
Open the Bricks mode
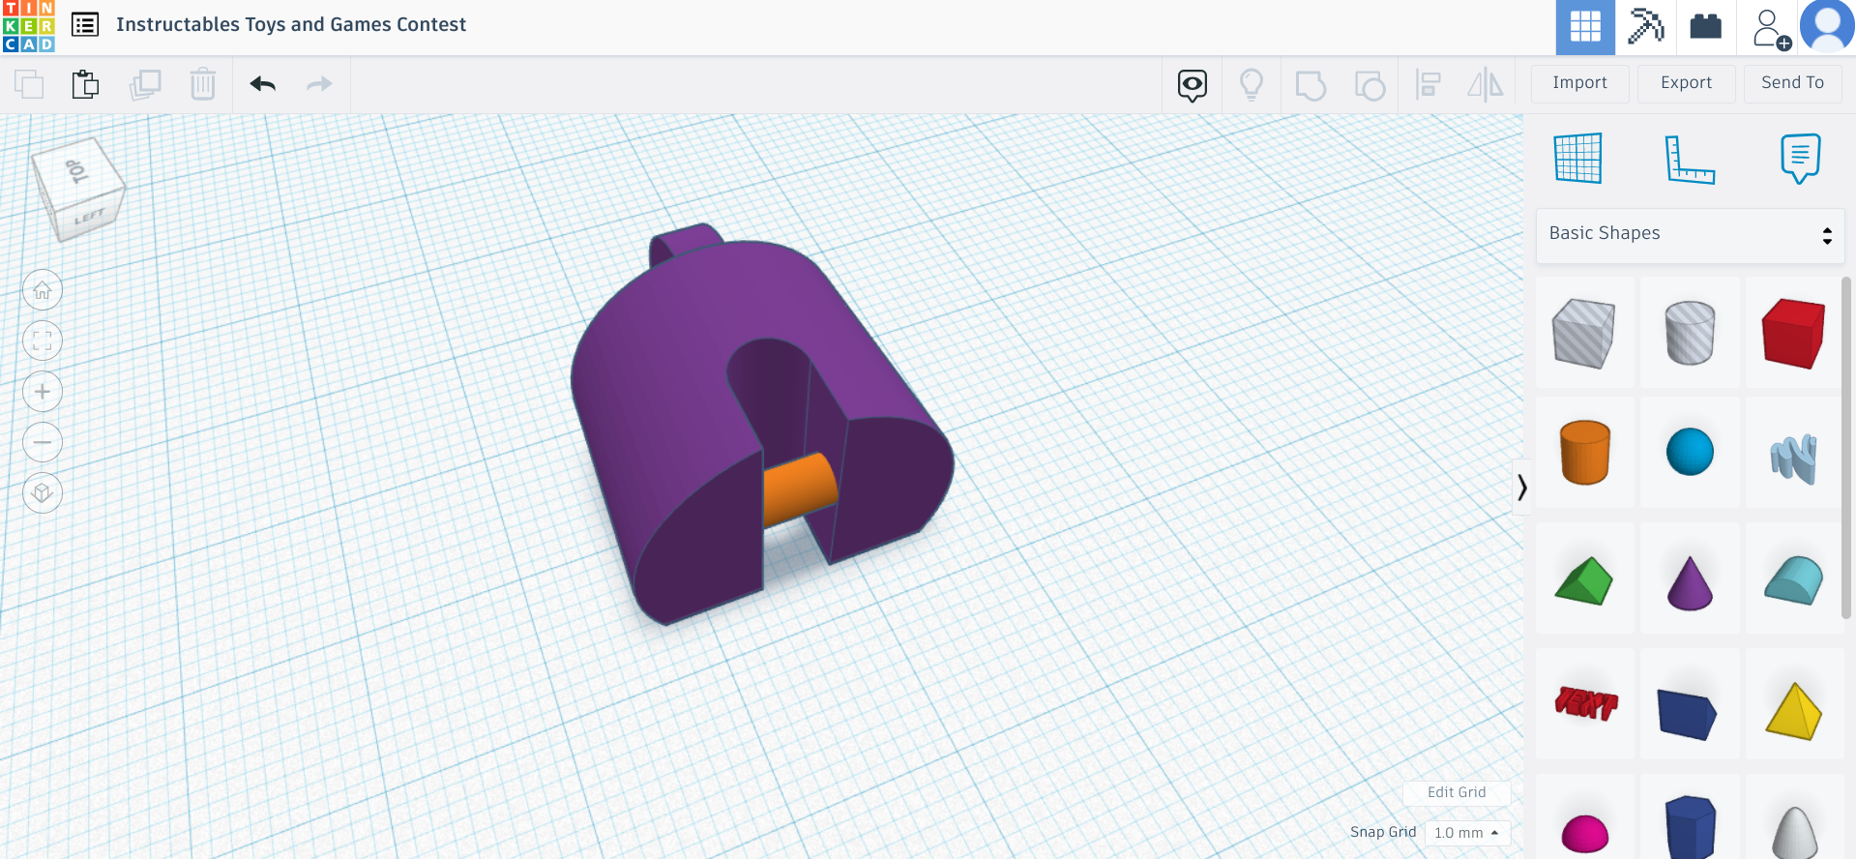coord(1706,27)
